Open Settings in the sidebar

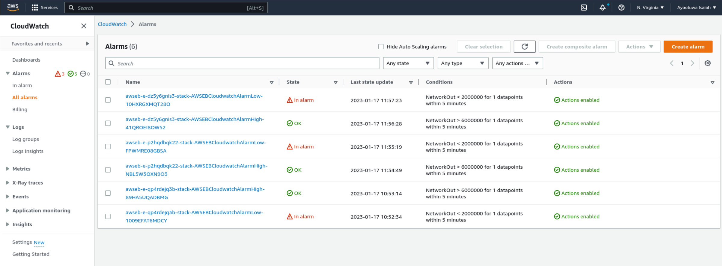click(22, 242)
